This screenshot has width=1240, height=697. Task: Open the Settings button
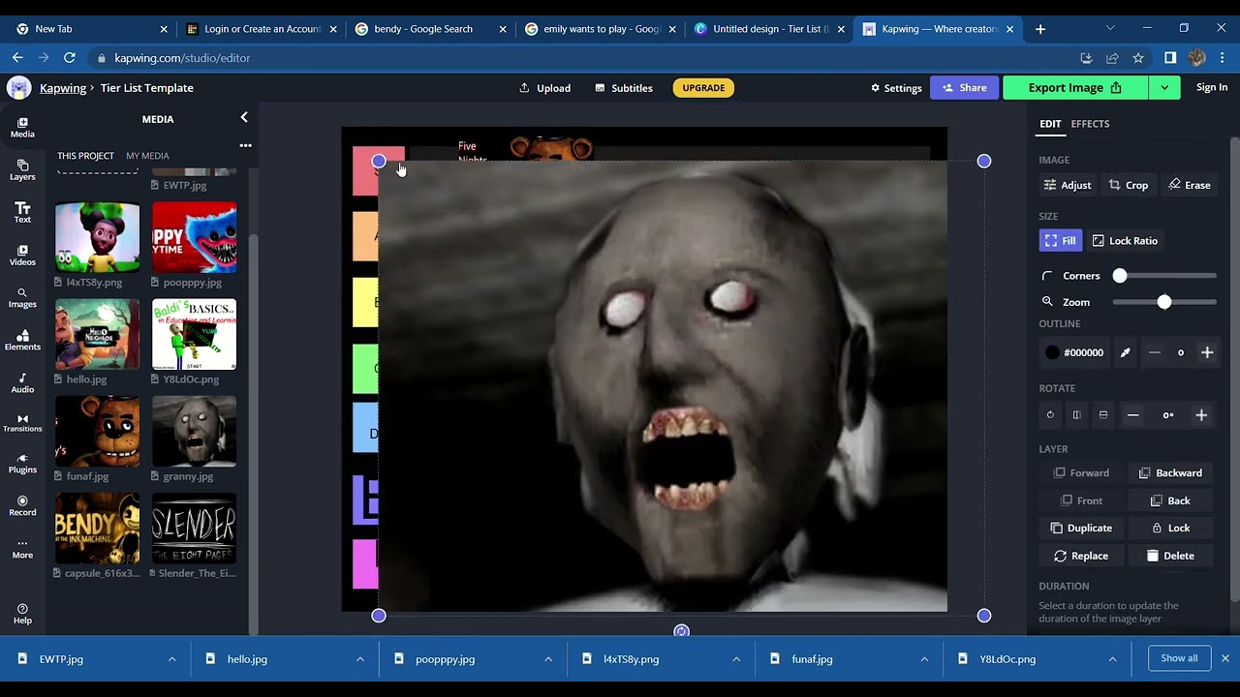pos(896,88)
